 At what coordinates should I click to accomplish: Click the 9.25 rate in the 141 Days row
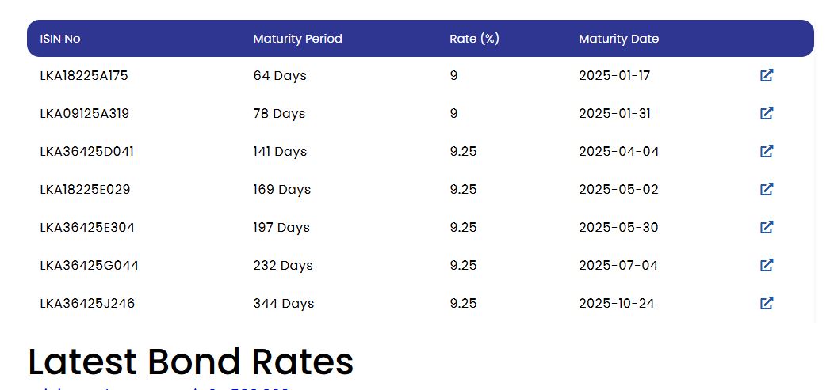pos(463,151)
